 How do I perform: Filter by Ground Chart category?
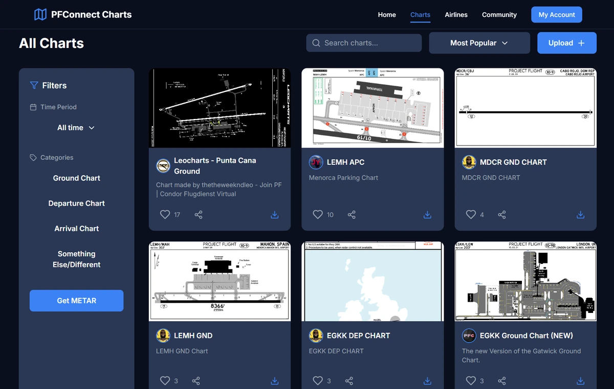tap(76, 178)
